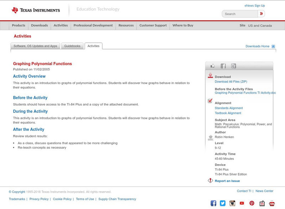Open the Where to Buy menu

(183, 25)
